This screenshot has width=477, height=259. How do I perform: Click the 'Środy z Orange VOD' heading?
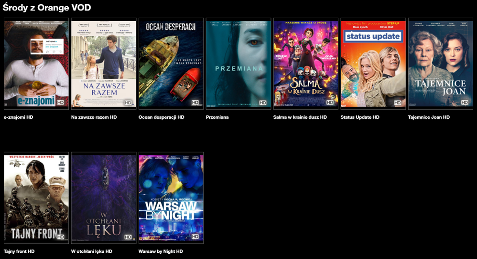click(47, 8)
